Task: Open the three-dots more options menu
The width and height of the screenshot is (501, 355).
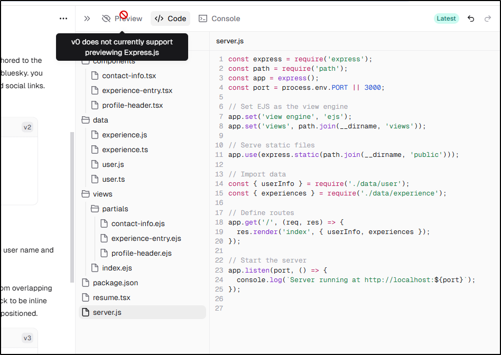Action: tap(63, 18)
